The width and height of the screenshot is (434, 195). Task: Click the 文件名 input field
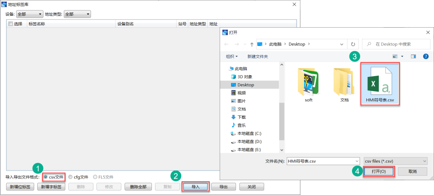coord(320,161)
